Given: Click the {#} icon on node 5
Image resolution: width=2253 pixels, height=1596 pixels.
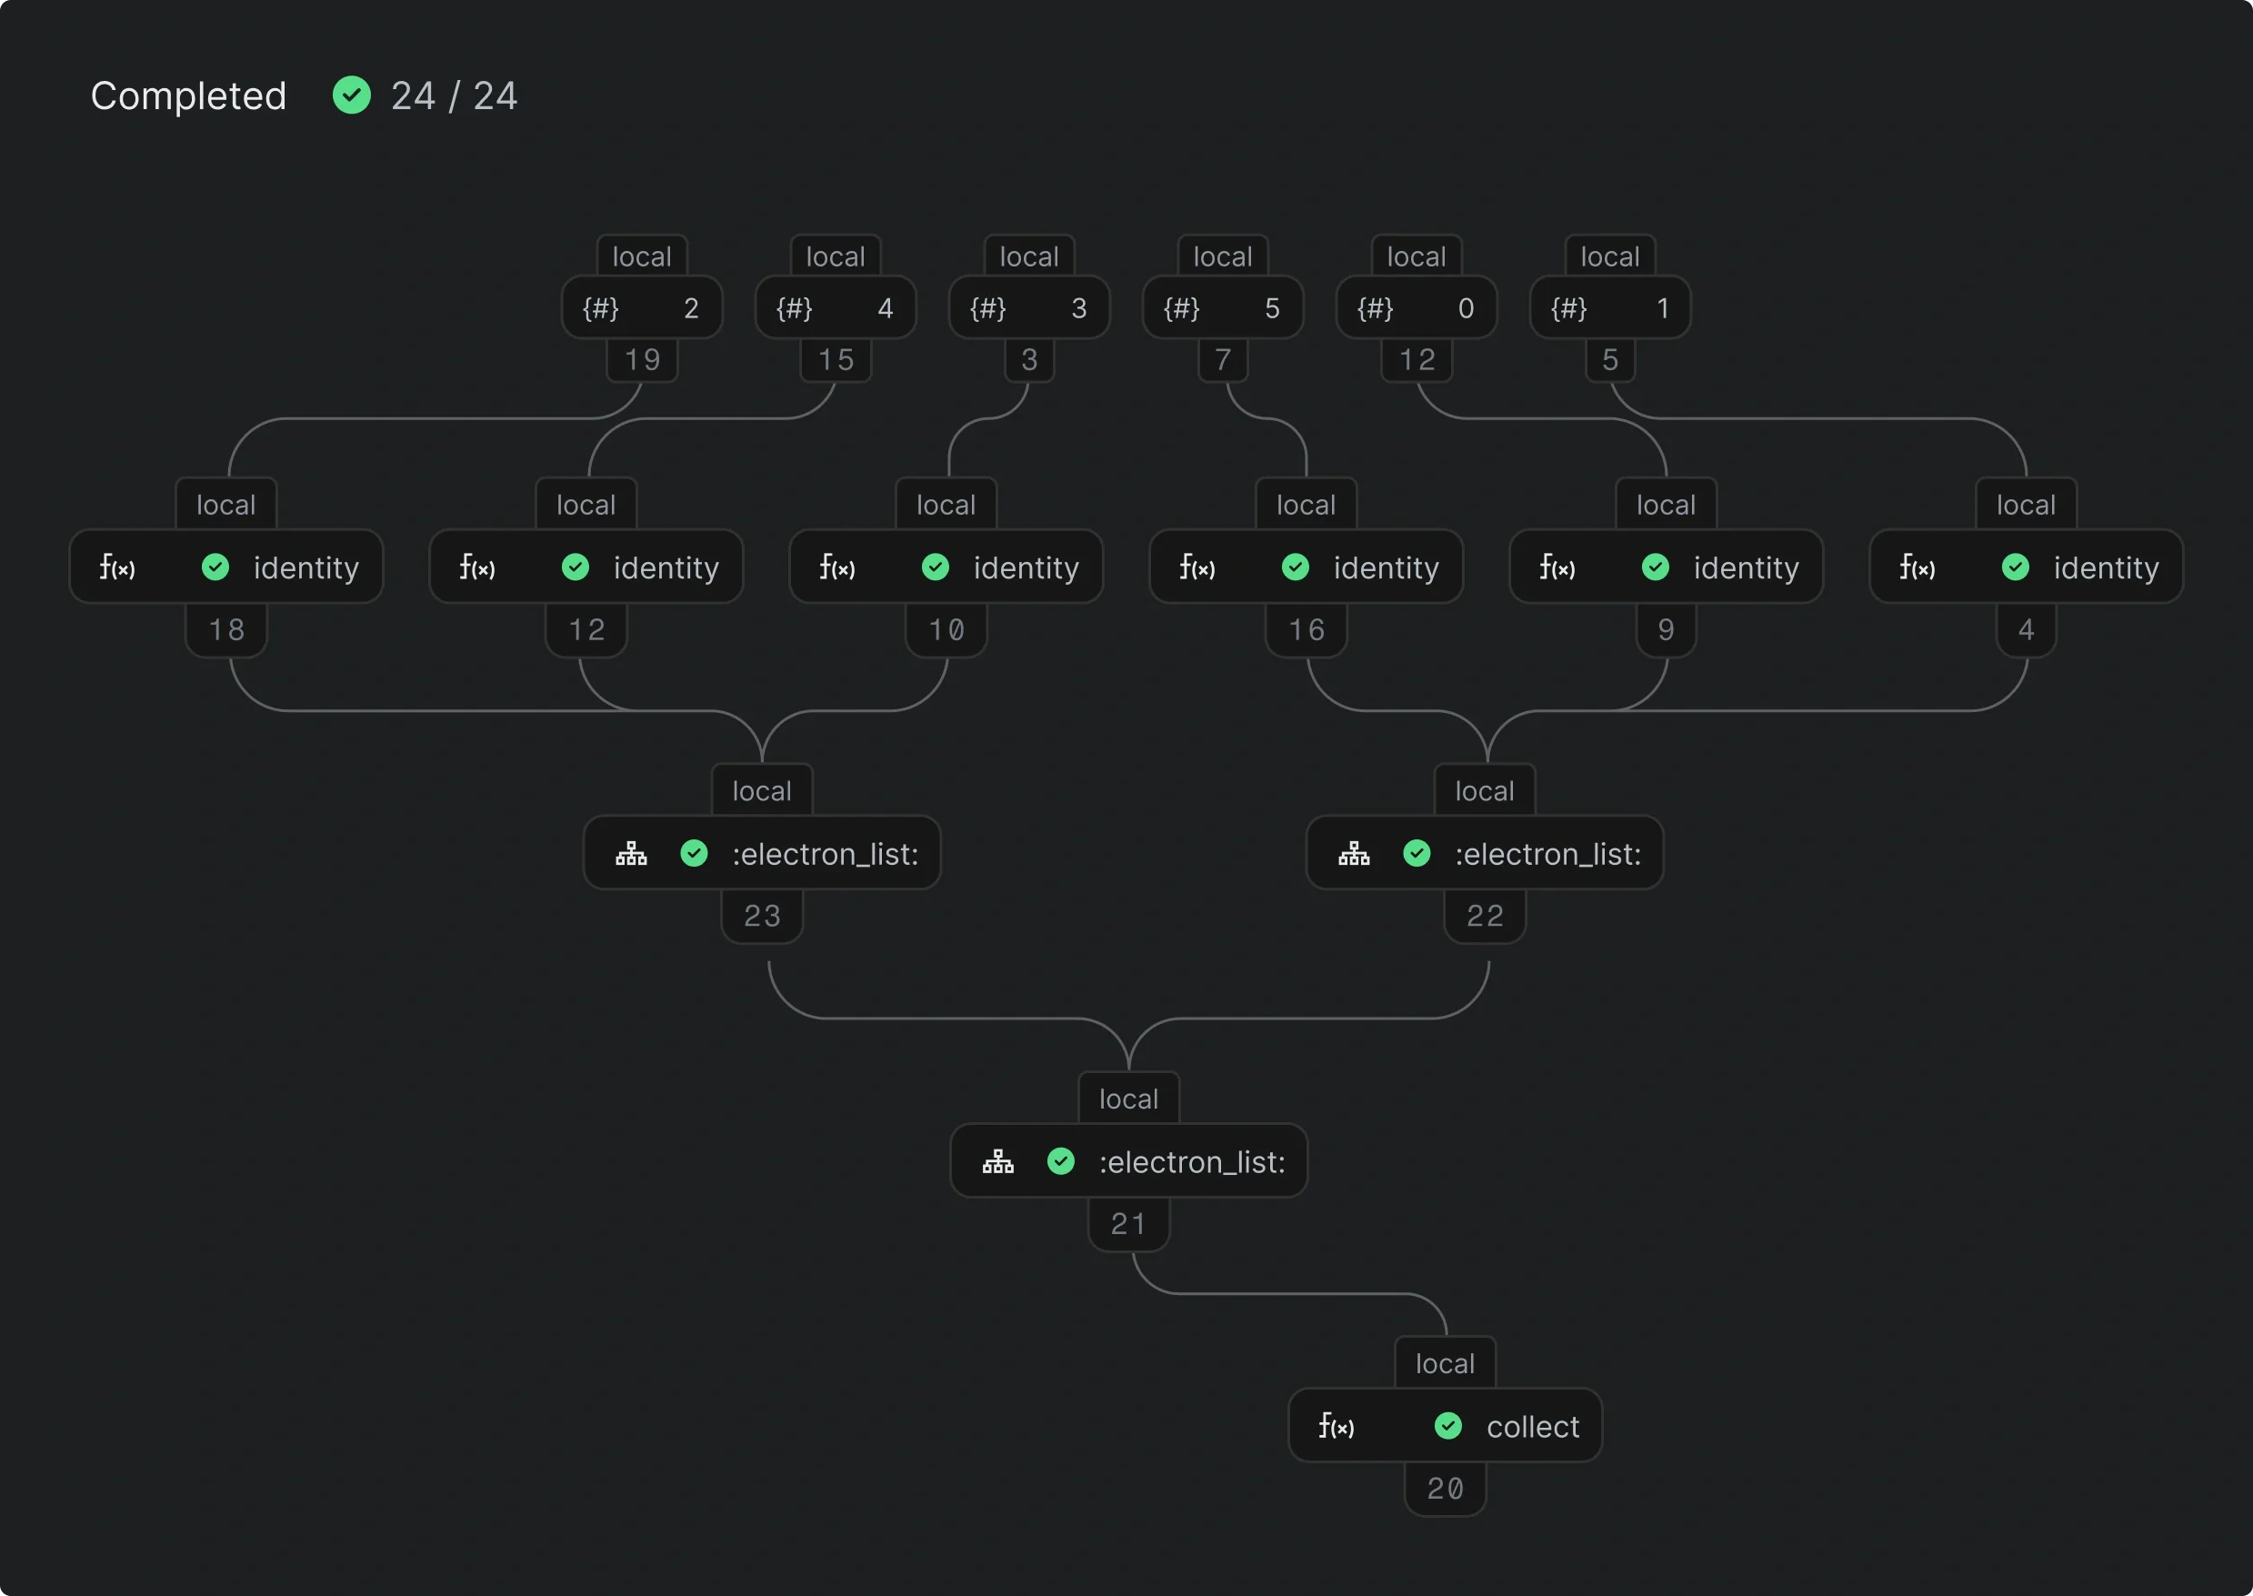Looking at the screenshot, I should [1568, 308].
